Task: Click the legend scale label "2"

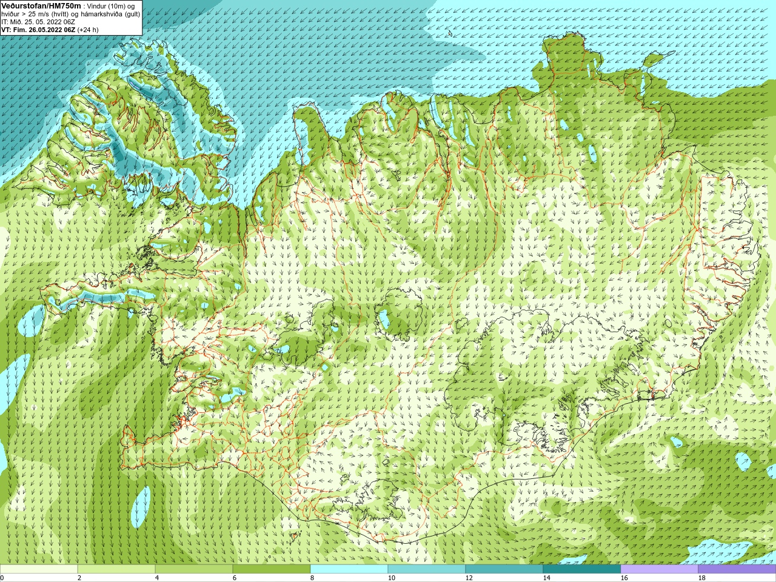Action: (x=79, y=578)
